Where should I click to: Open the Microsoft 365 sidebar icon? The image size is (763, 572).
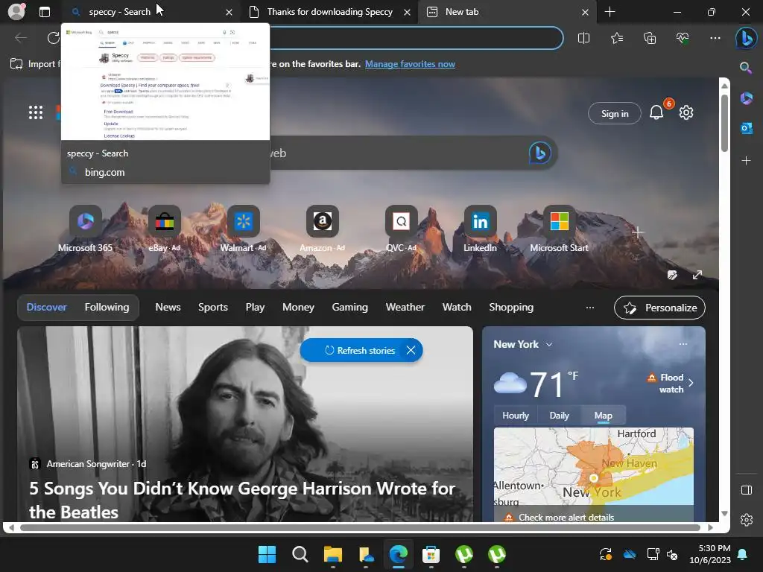pyautogui.click(x=746, y=98)
